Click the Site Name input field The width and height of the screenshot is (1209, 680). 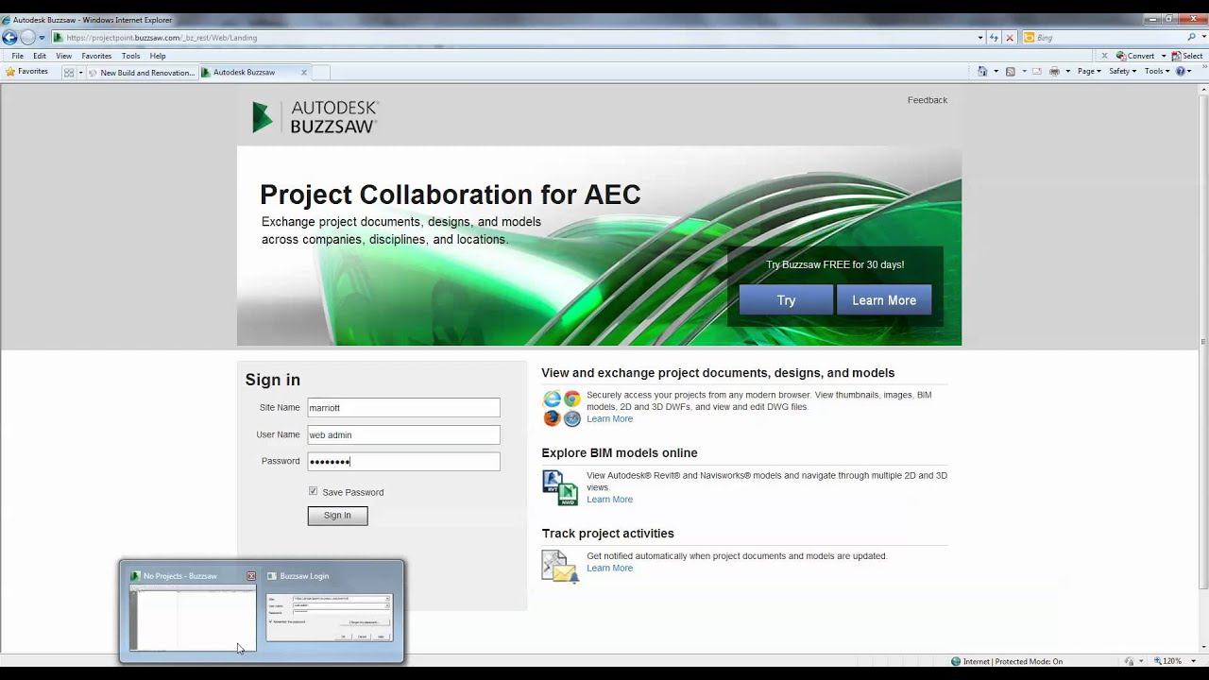[403, 408]
